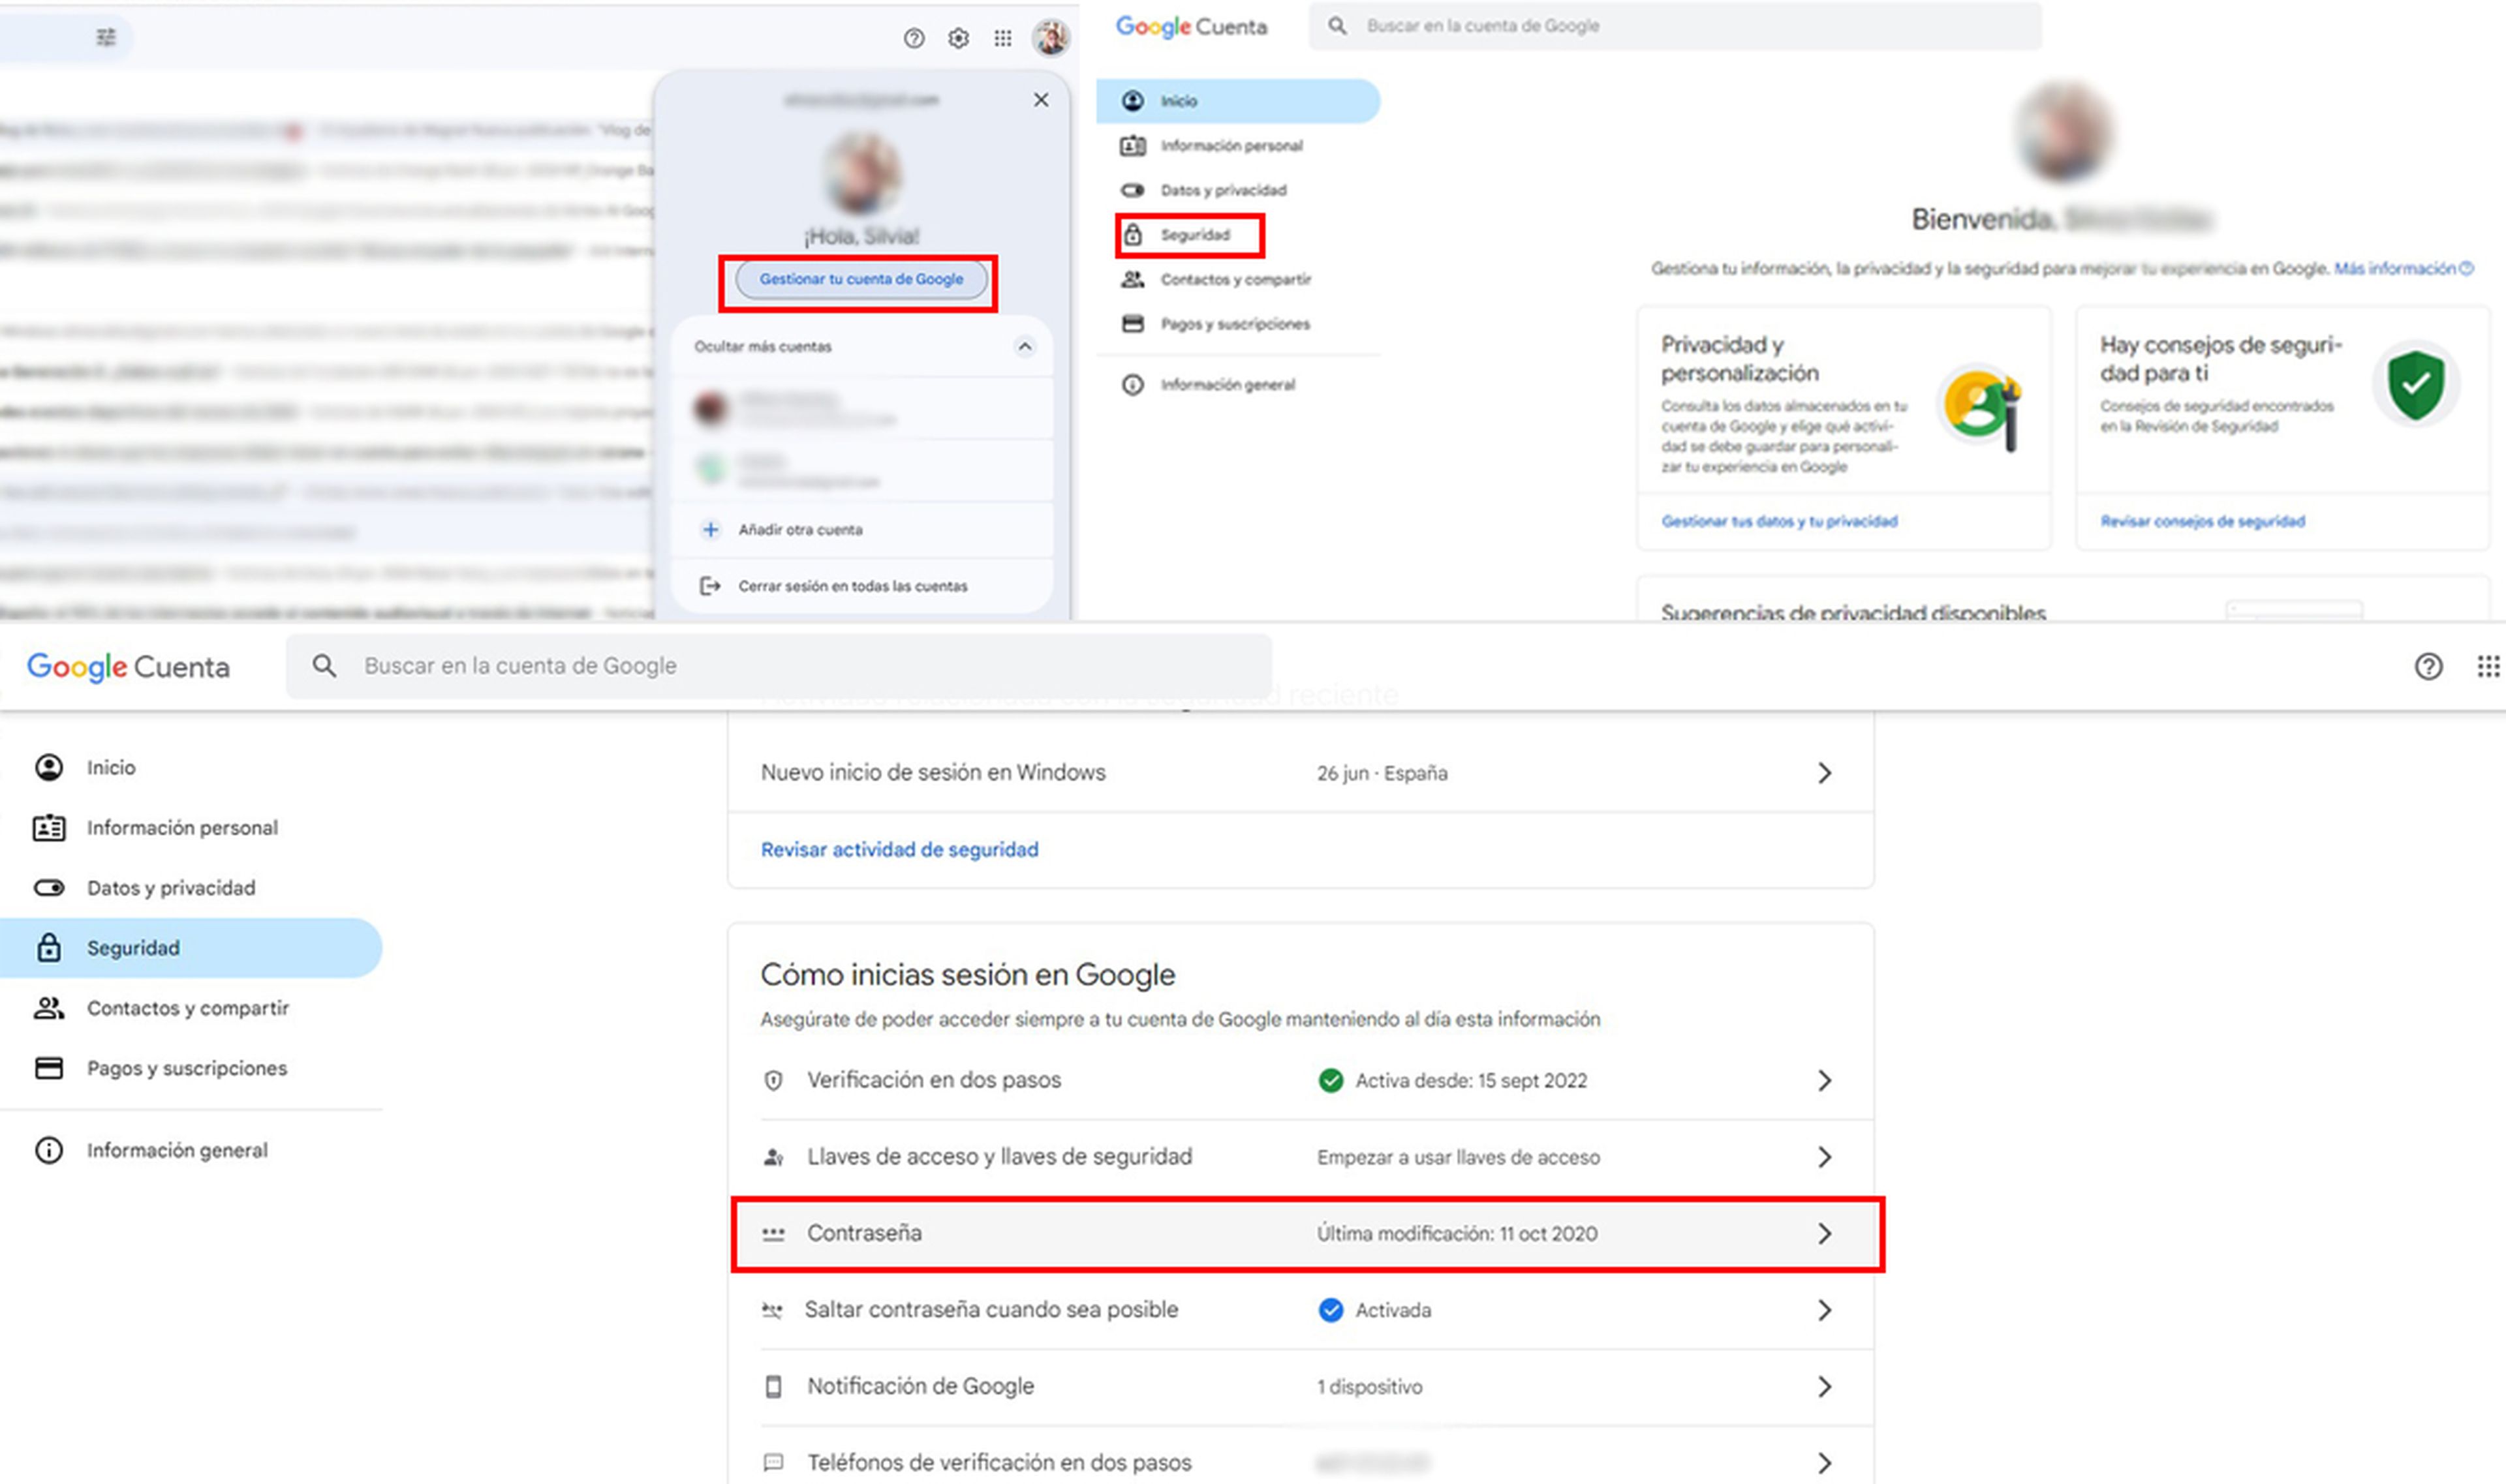Expand chevron on Llaves de acceso row
The height and width of the screenshot is (1484, 2506).
coord(1825,1157)
